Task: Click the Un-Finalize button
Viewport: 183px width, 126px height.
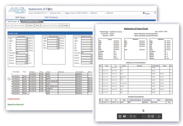Action: coord(64,25)
